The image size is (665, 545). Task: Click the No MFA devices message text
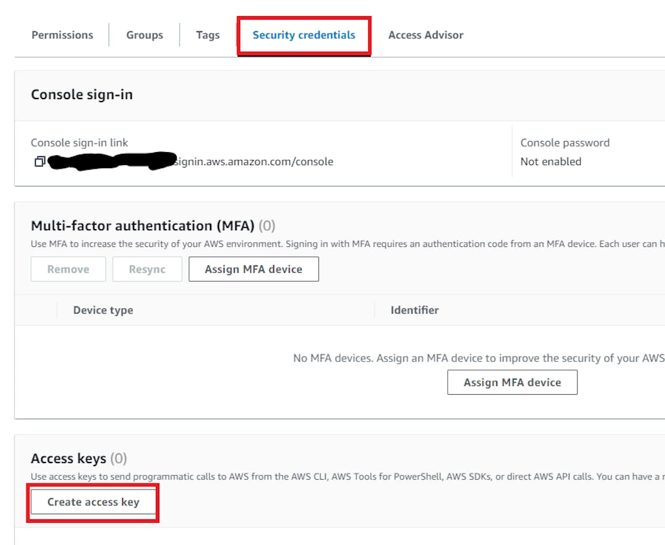478,358
